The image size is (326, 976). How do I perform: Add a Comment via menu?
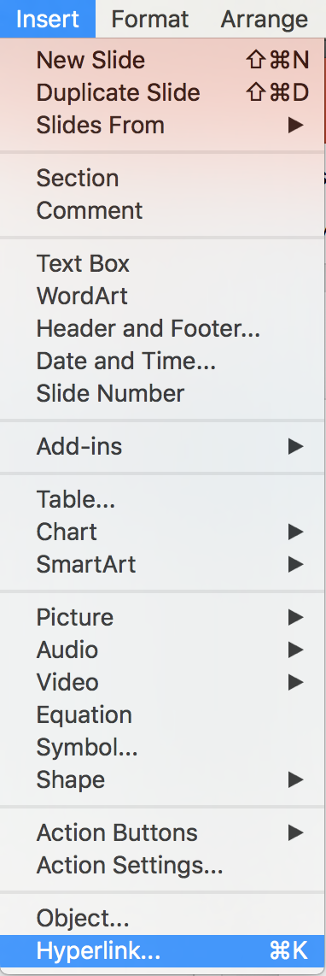point(162,210)
